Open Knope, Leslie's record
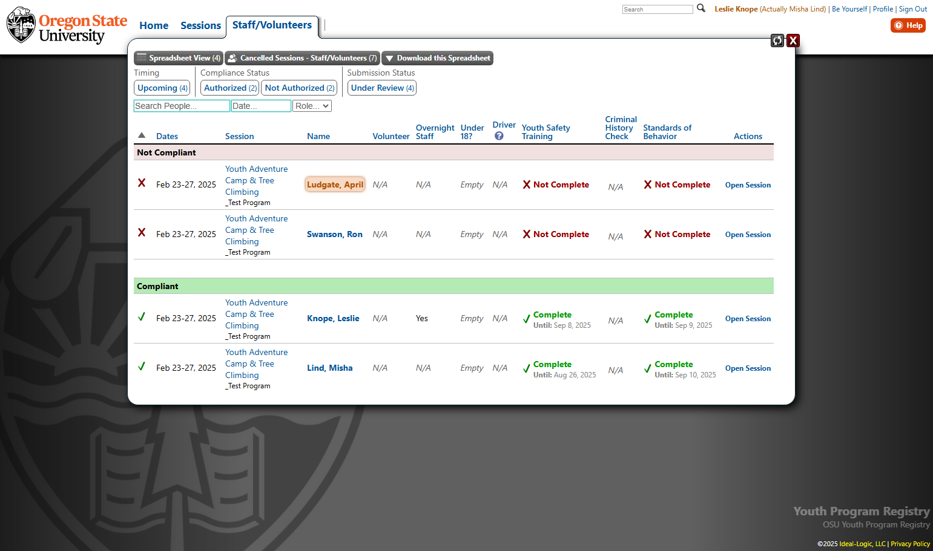The height and width of the screenshot is (551, 933). coord(333,318)
